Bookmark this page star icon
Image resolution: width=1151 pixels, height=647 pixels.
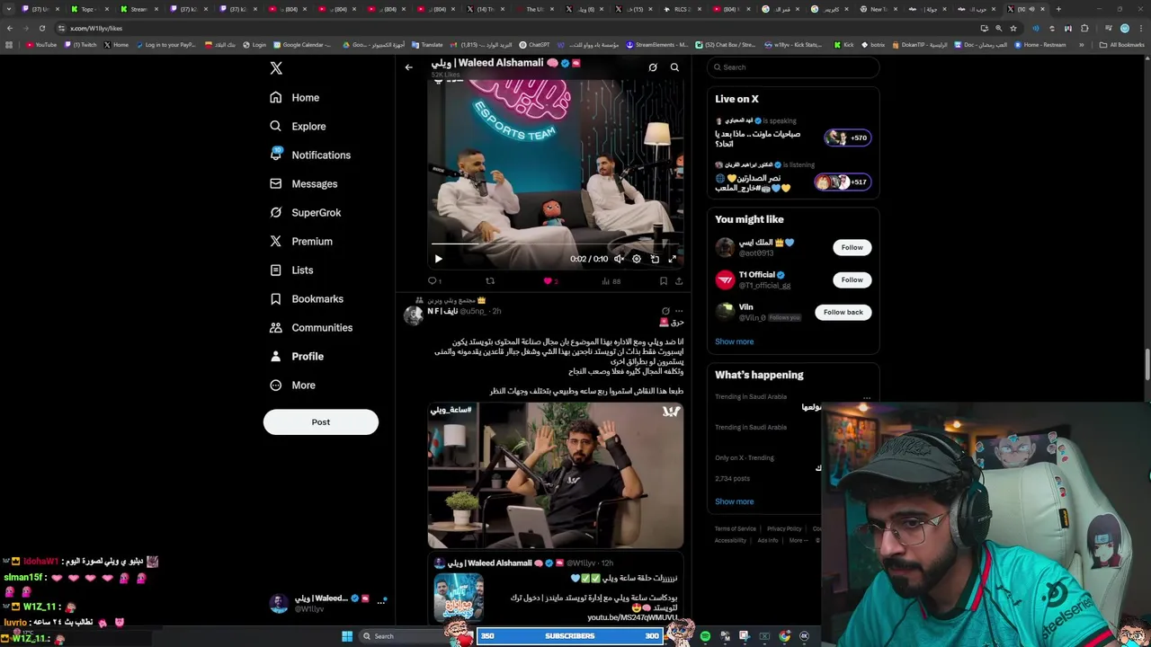click(1013, 28)
